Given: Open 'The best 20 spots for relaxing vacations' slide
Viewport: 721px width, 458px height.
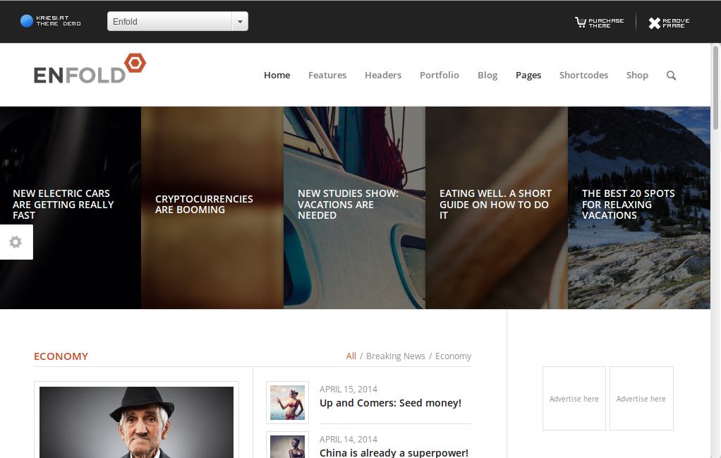Looking at the screenshot, I should click(639, 208).
